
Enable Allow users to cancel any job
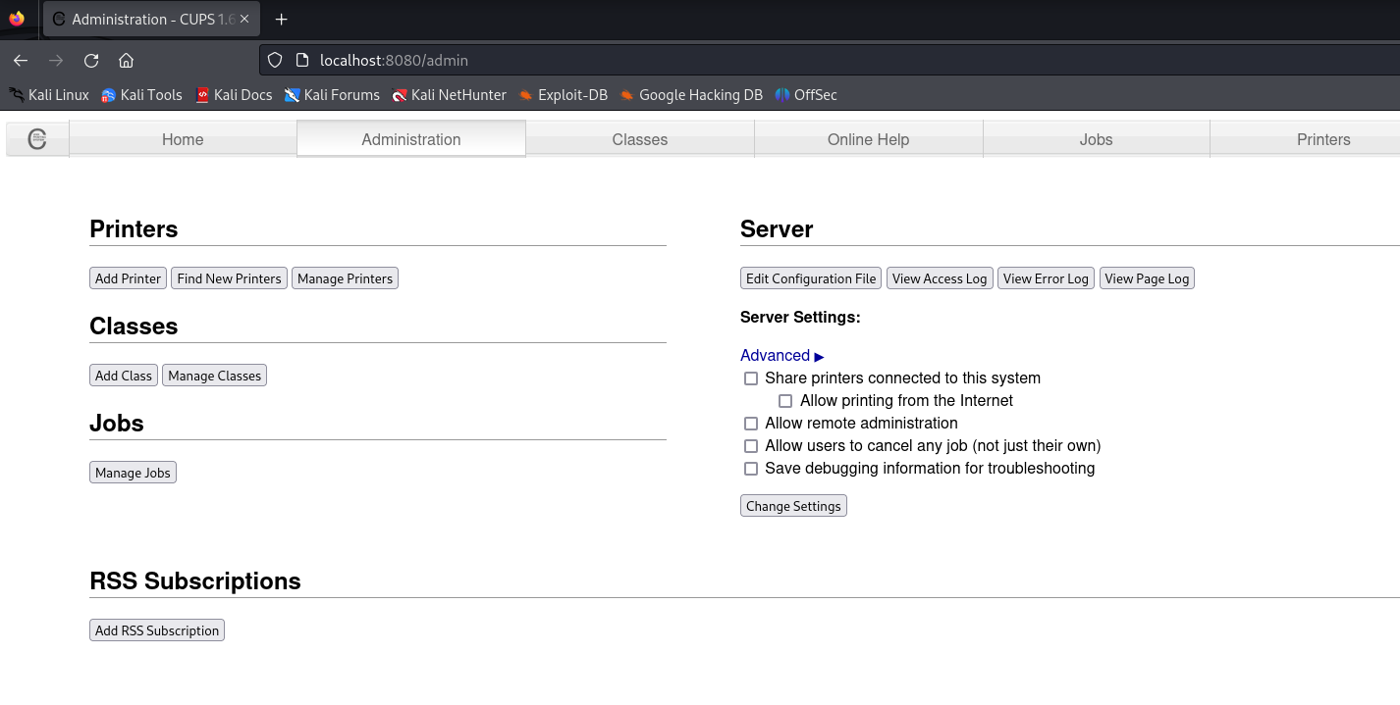[x=751, y=446]
